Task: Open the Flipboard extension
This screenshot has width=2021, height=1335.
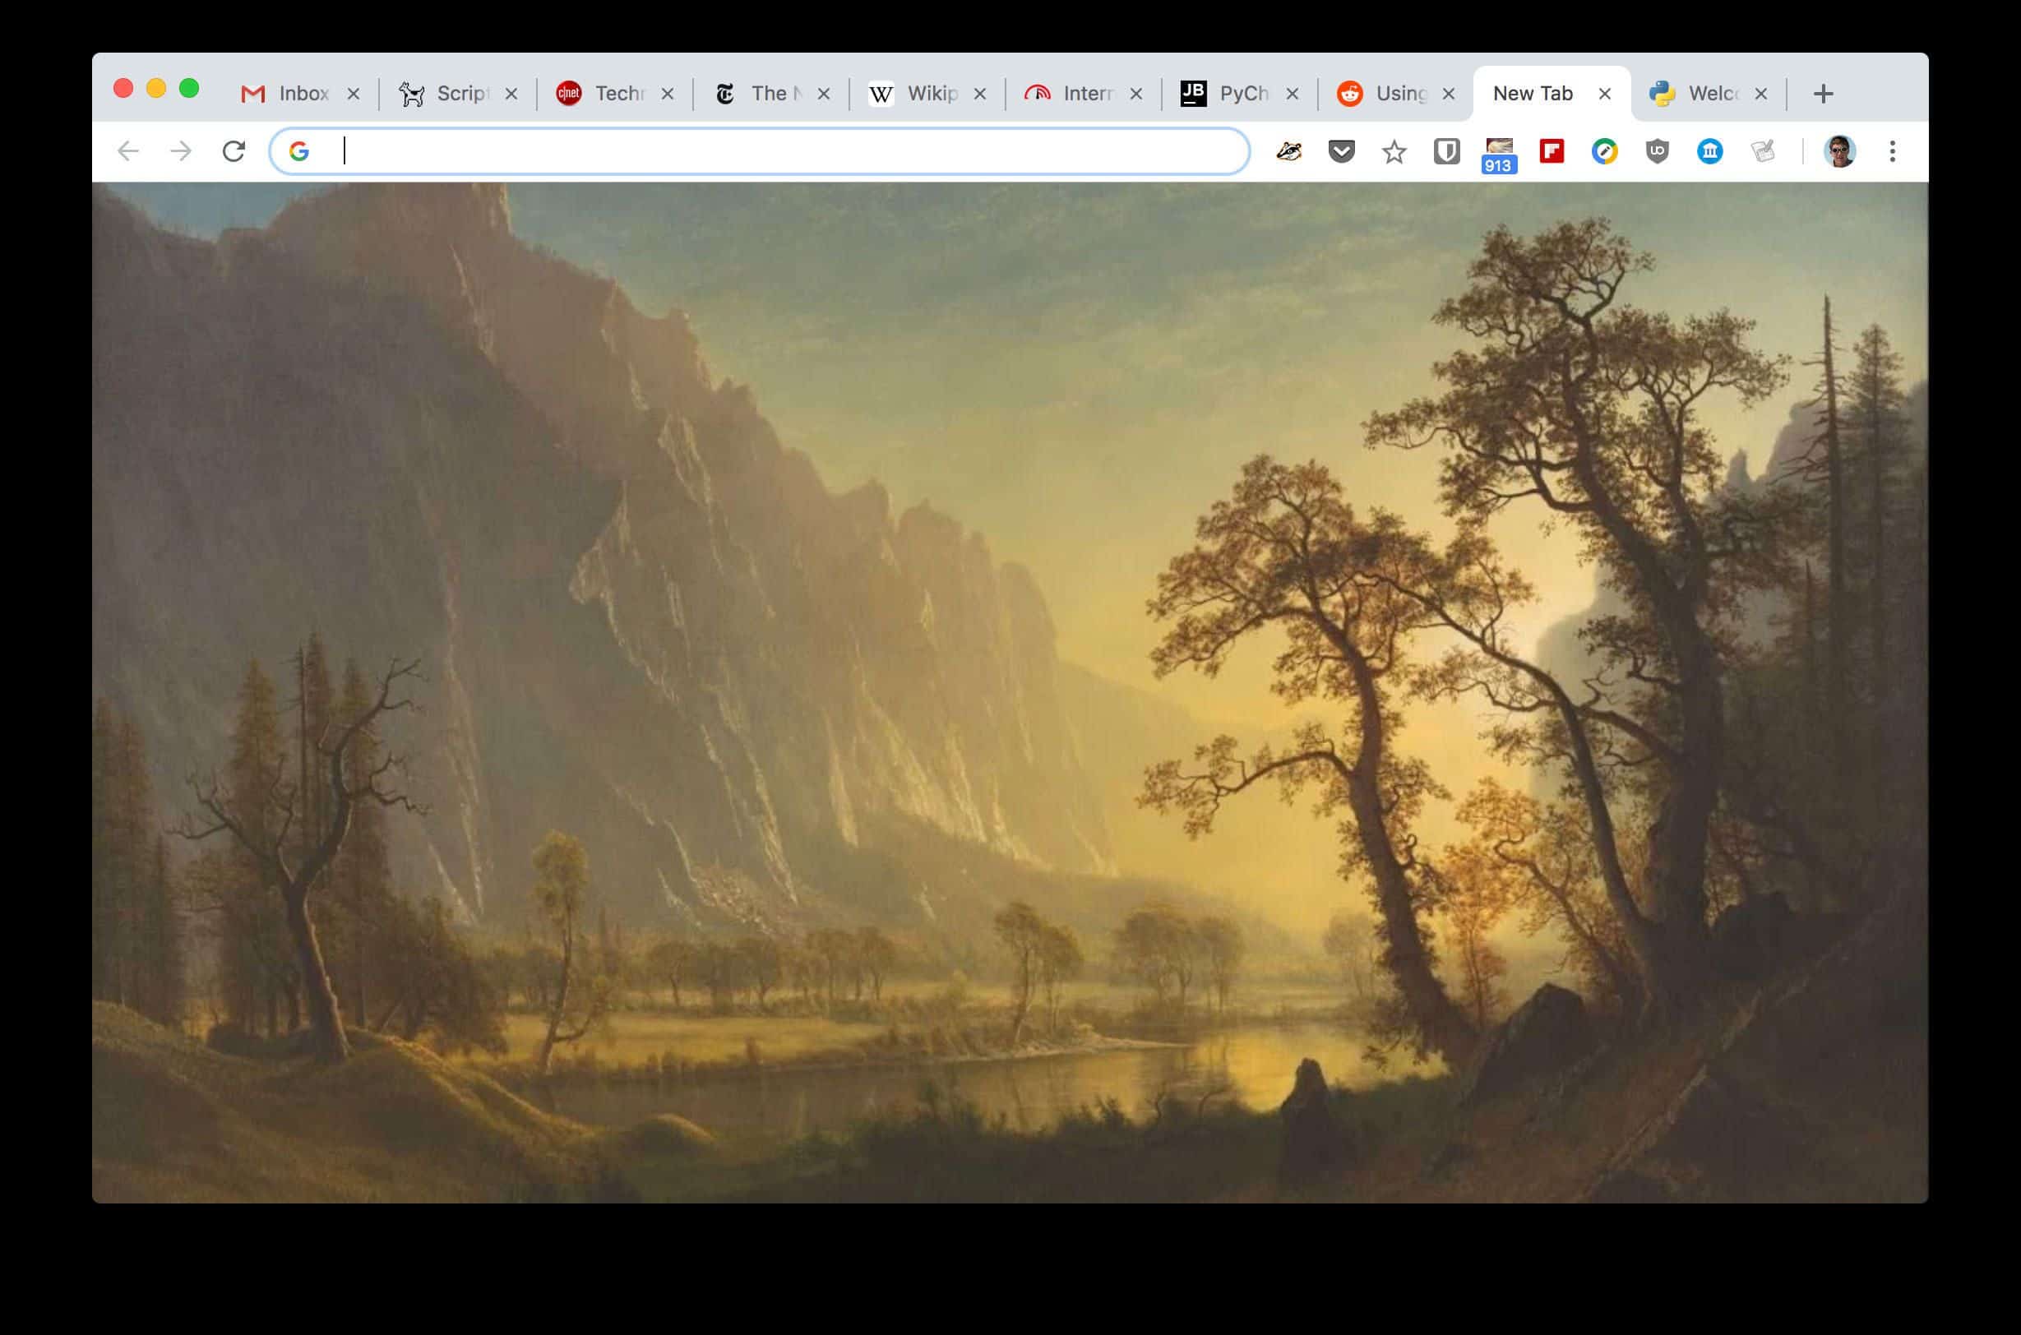Action: [1552, 151]
